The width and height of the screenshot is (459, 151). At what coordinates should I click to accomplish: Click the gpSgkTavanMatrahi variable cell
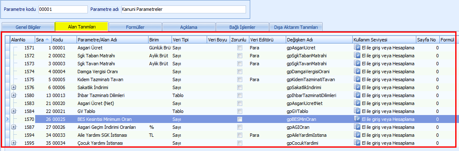point(319,64)
